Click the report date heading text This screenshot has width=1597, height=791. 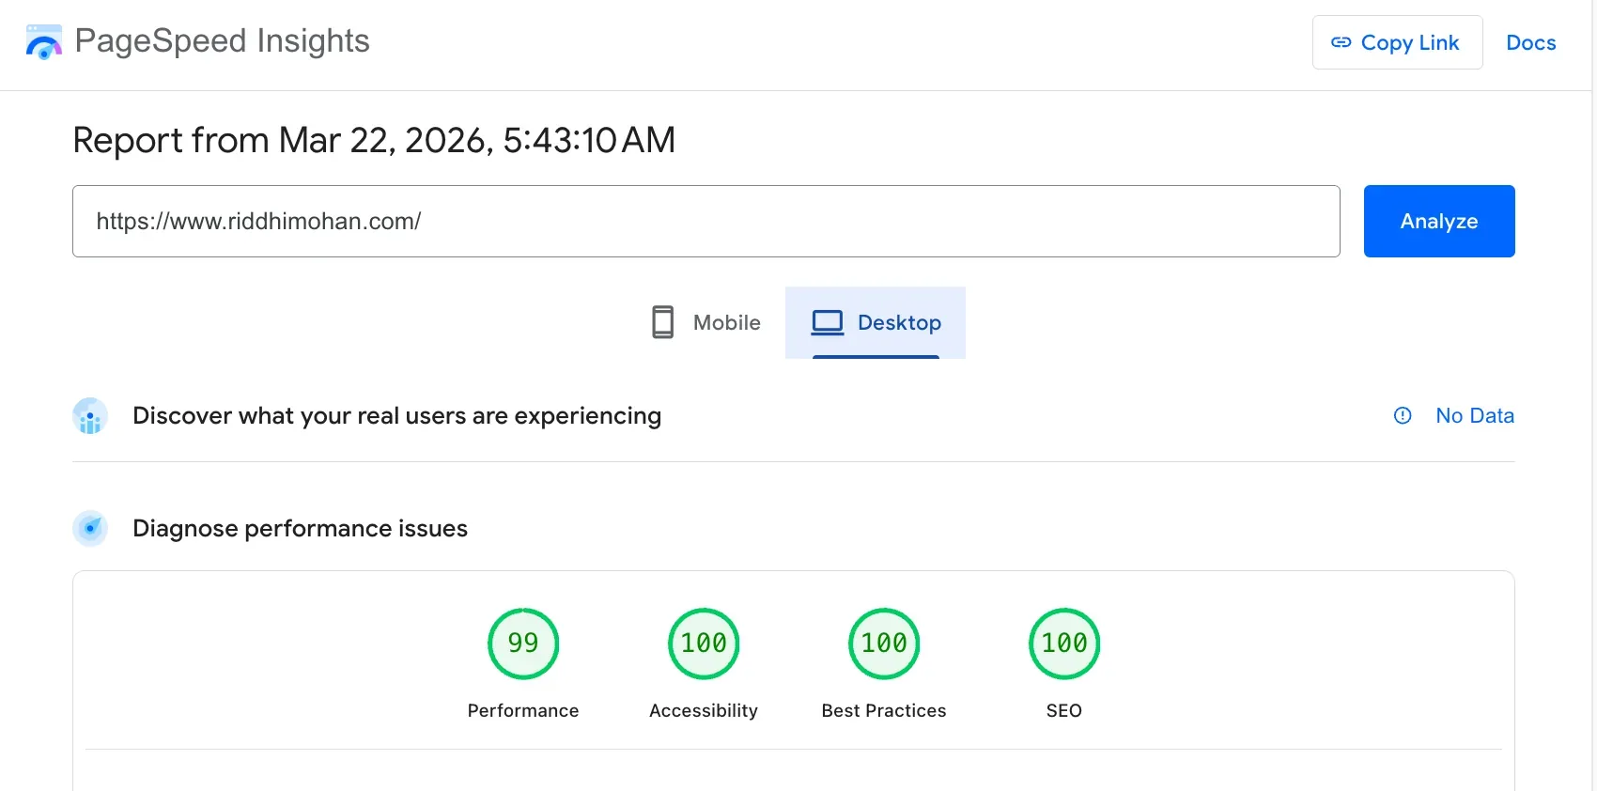tap(374, 140)
